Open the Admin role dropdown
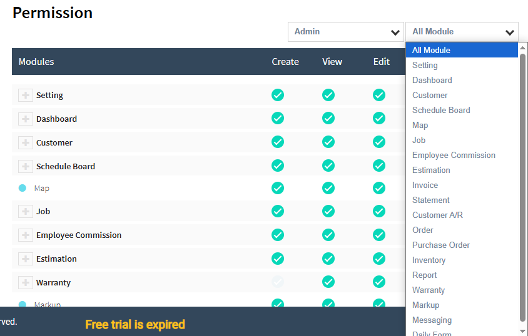Screen dimensions: 528x336 347,32
